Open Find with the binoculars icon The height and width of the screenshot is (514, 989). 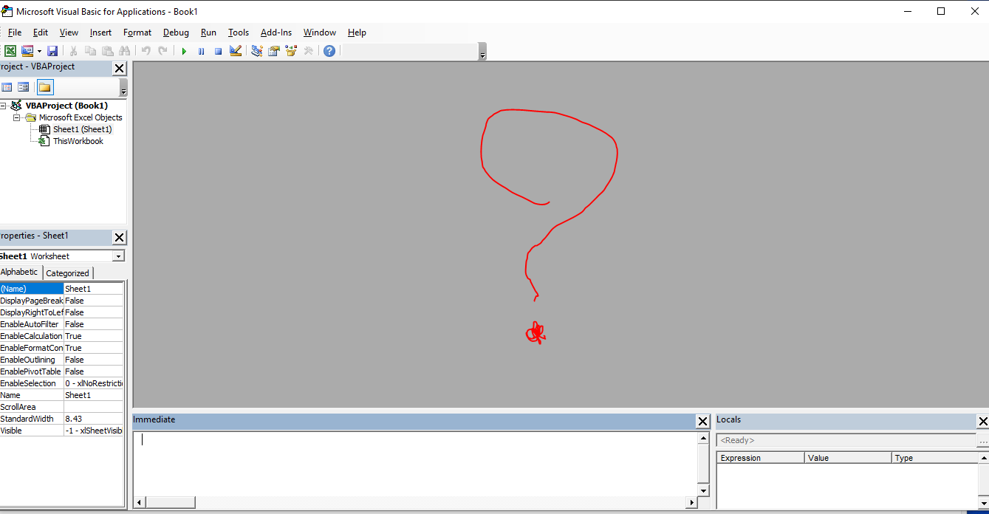coord(124,51)
